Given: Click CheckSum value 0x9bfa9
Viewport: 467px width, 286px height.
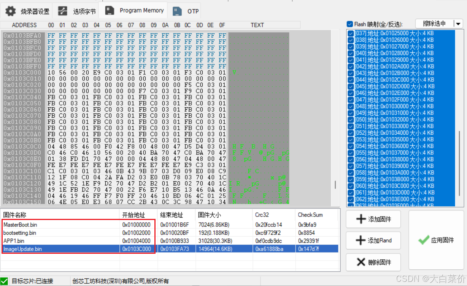Looking at the screenshot, I should point(307,225).
